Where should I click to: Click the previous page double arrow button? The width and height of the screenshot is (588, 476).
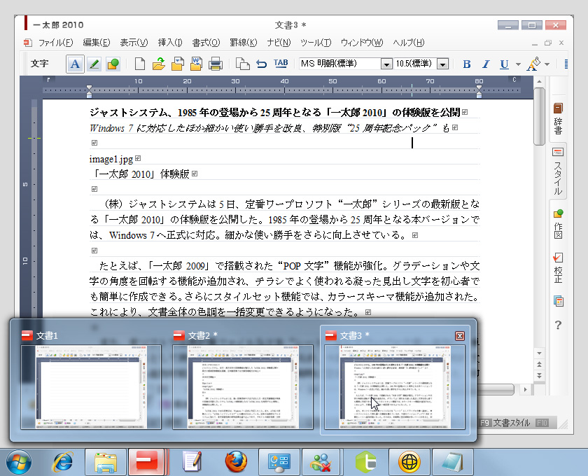(539, 364)
